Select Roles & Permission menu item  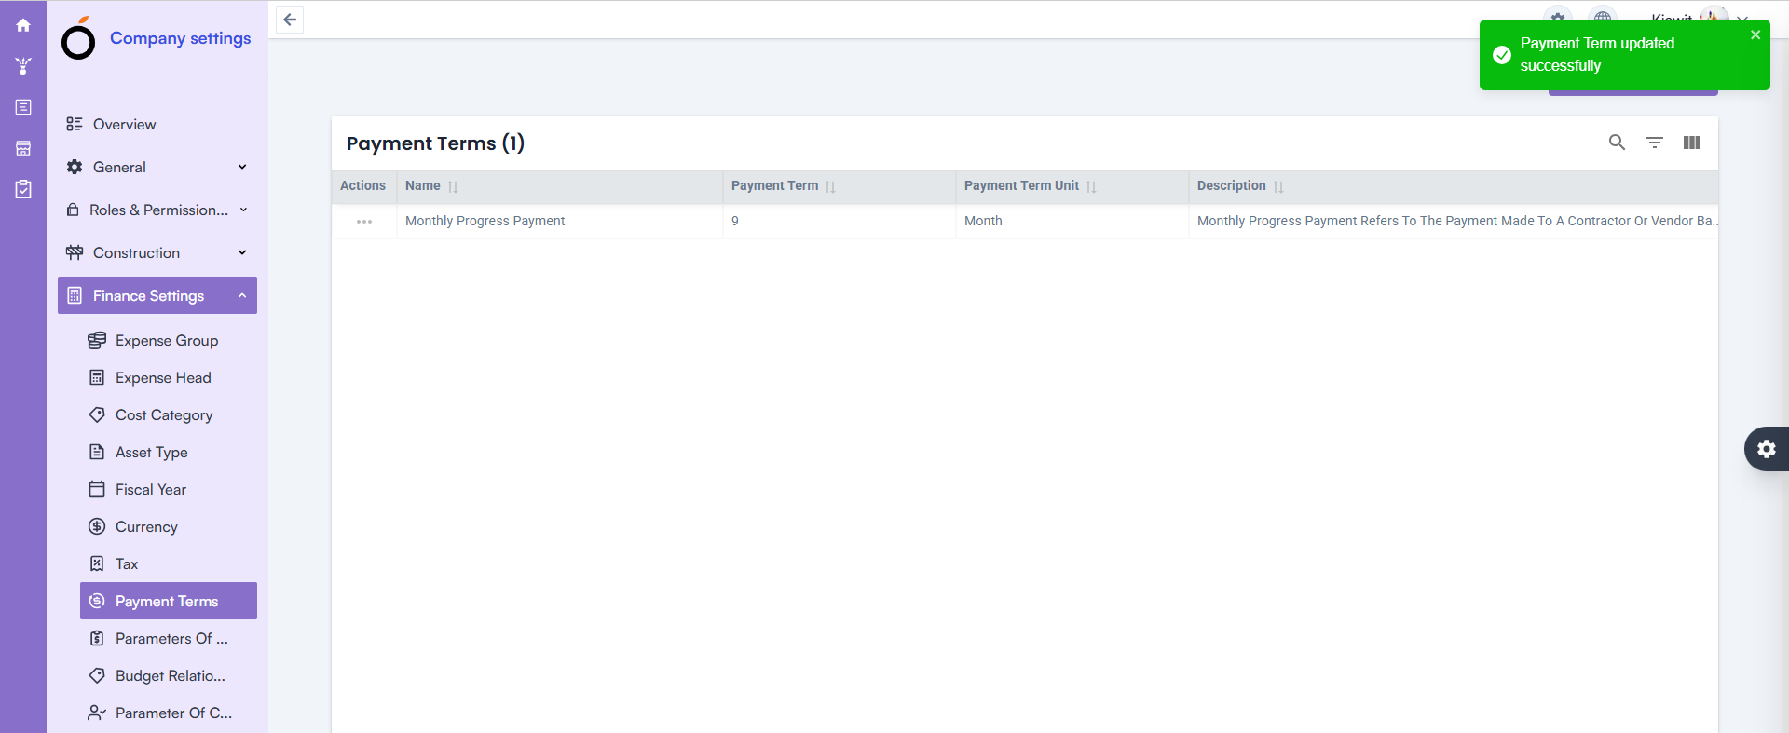(158, 210)
